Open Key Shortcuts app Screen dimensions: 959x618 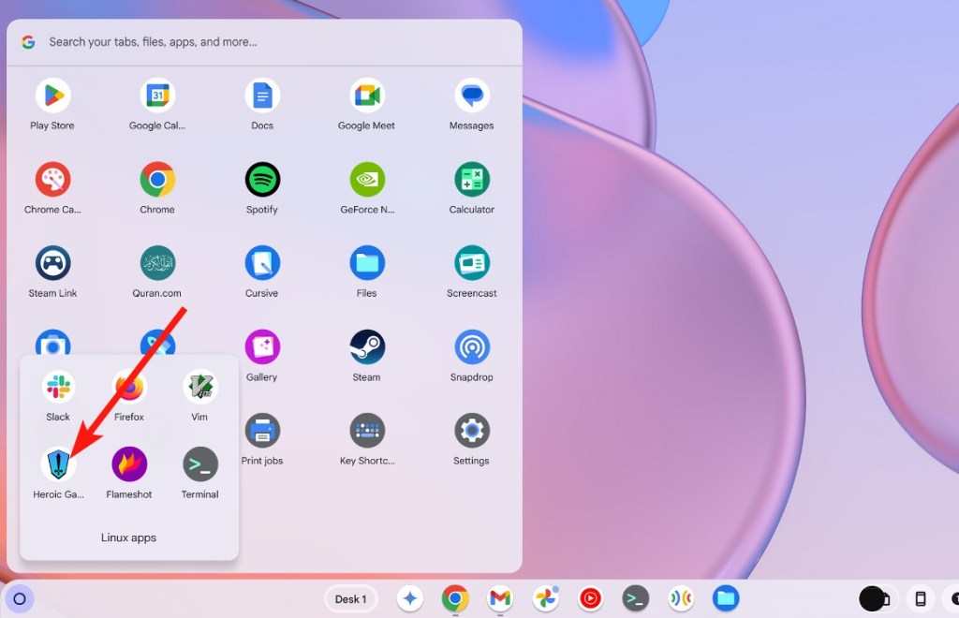pos(367,431)
